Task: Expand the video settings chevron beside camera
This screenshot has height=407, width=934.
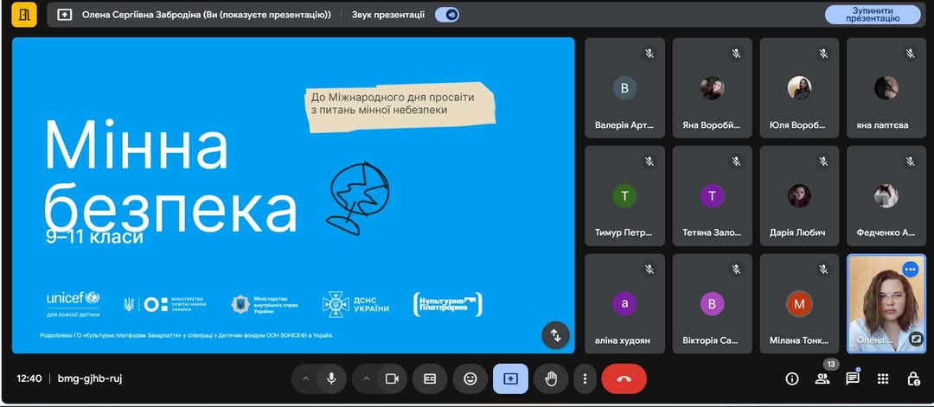Action: pos(366,379)
